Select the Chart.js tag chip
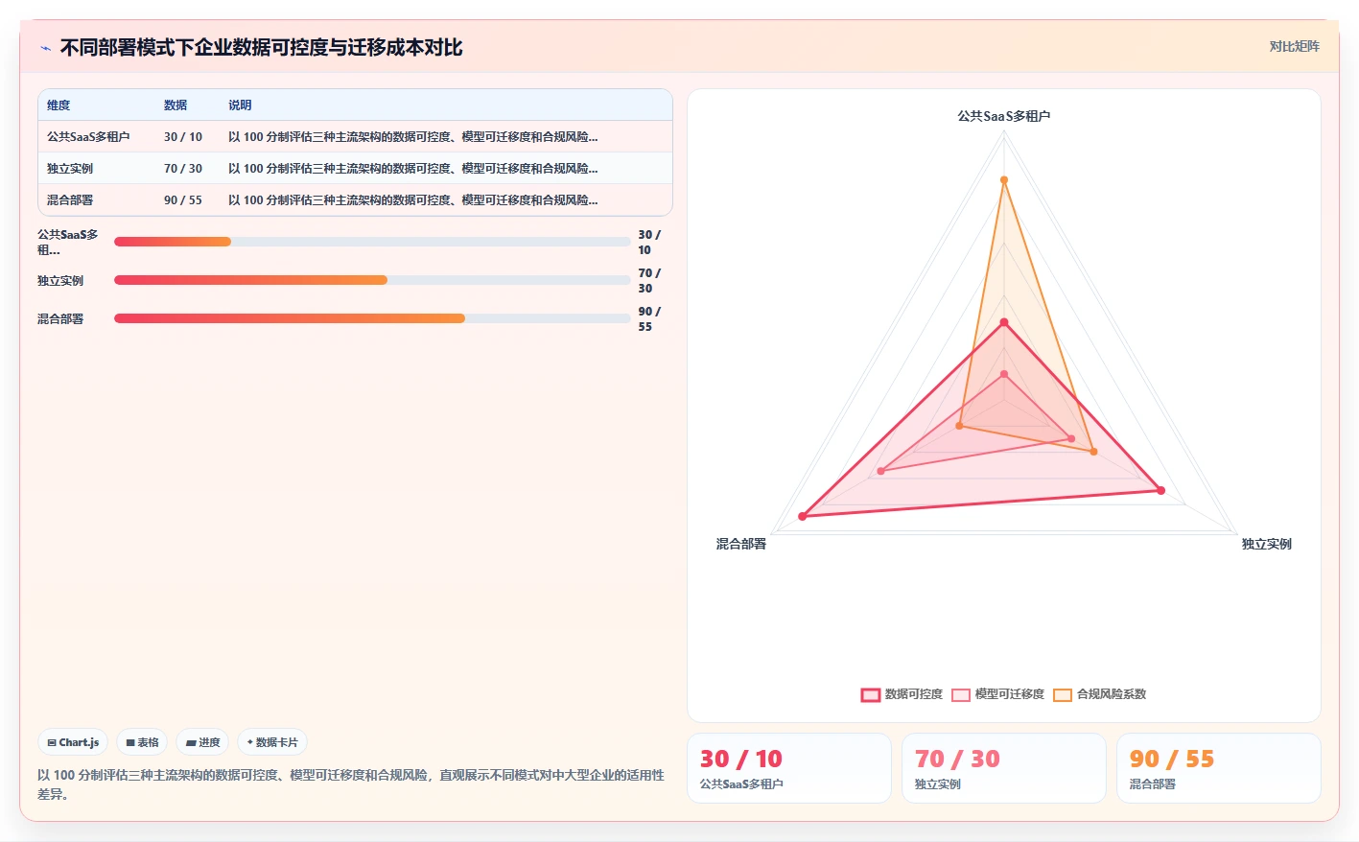The image size is (1359, 842). click(x=73, y=742)
